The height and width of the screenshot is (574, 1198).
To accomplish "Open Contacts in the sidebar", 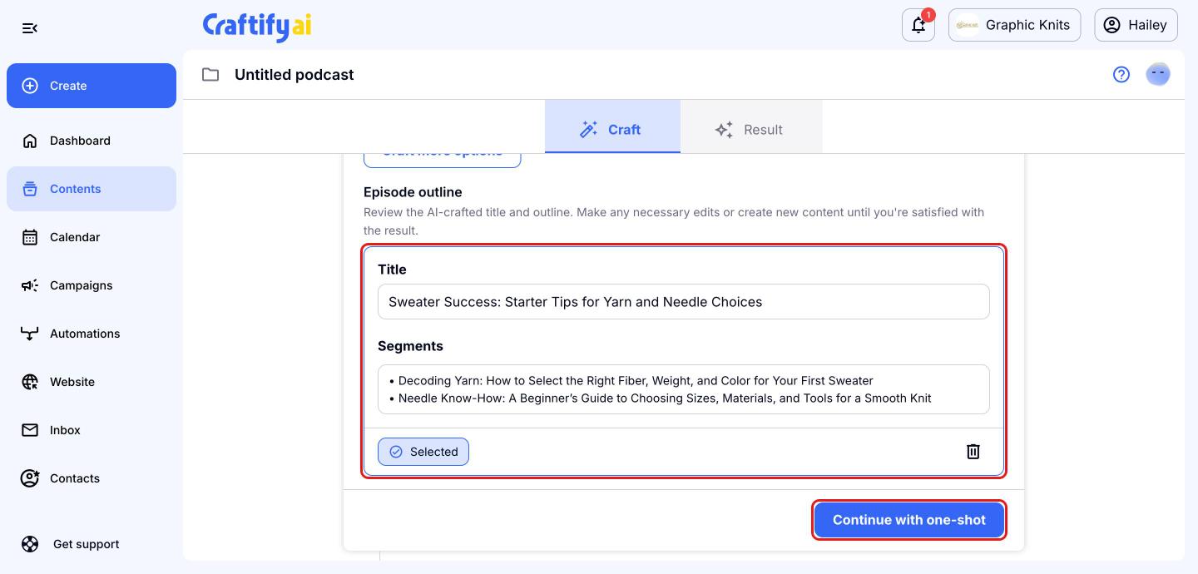I will [x=92, y=478].
